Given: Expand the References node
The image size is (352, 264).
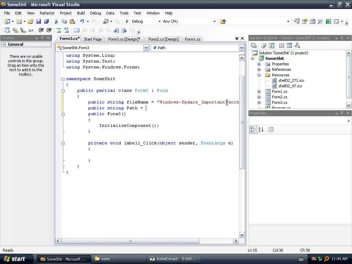Looking at the screenshot, I should pos(259,69).
